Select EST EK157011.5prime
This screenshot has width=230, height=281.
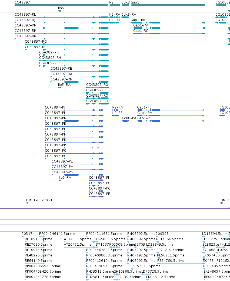[x=132, y=269]
